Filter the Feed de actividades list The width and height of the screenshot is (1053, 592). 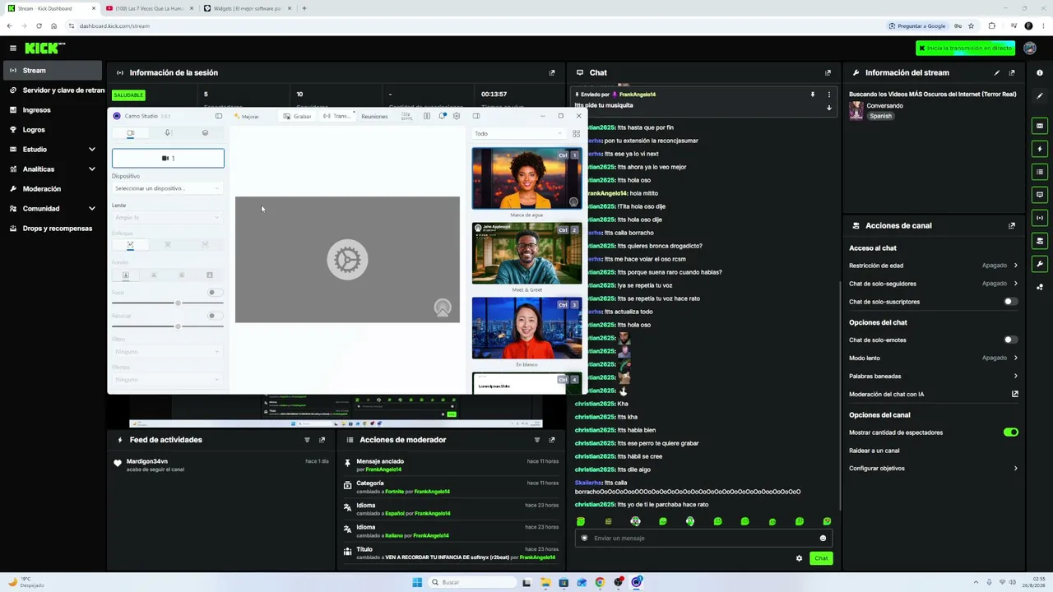coord(307,440)
